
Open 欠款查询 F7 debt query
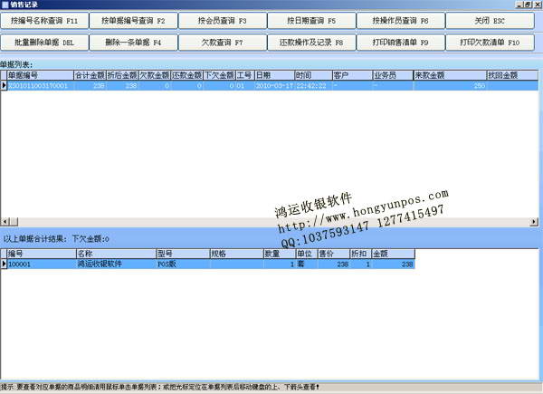(223, 43)
